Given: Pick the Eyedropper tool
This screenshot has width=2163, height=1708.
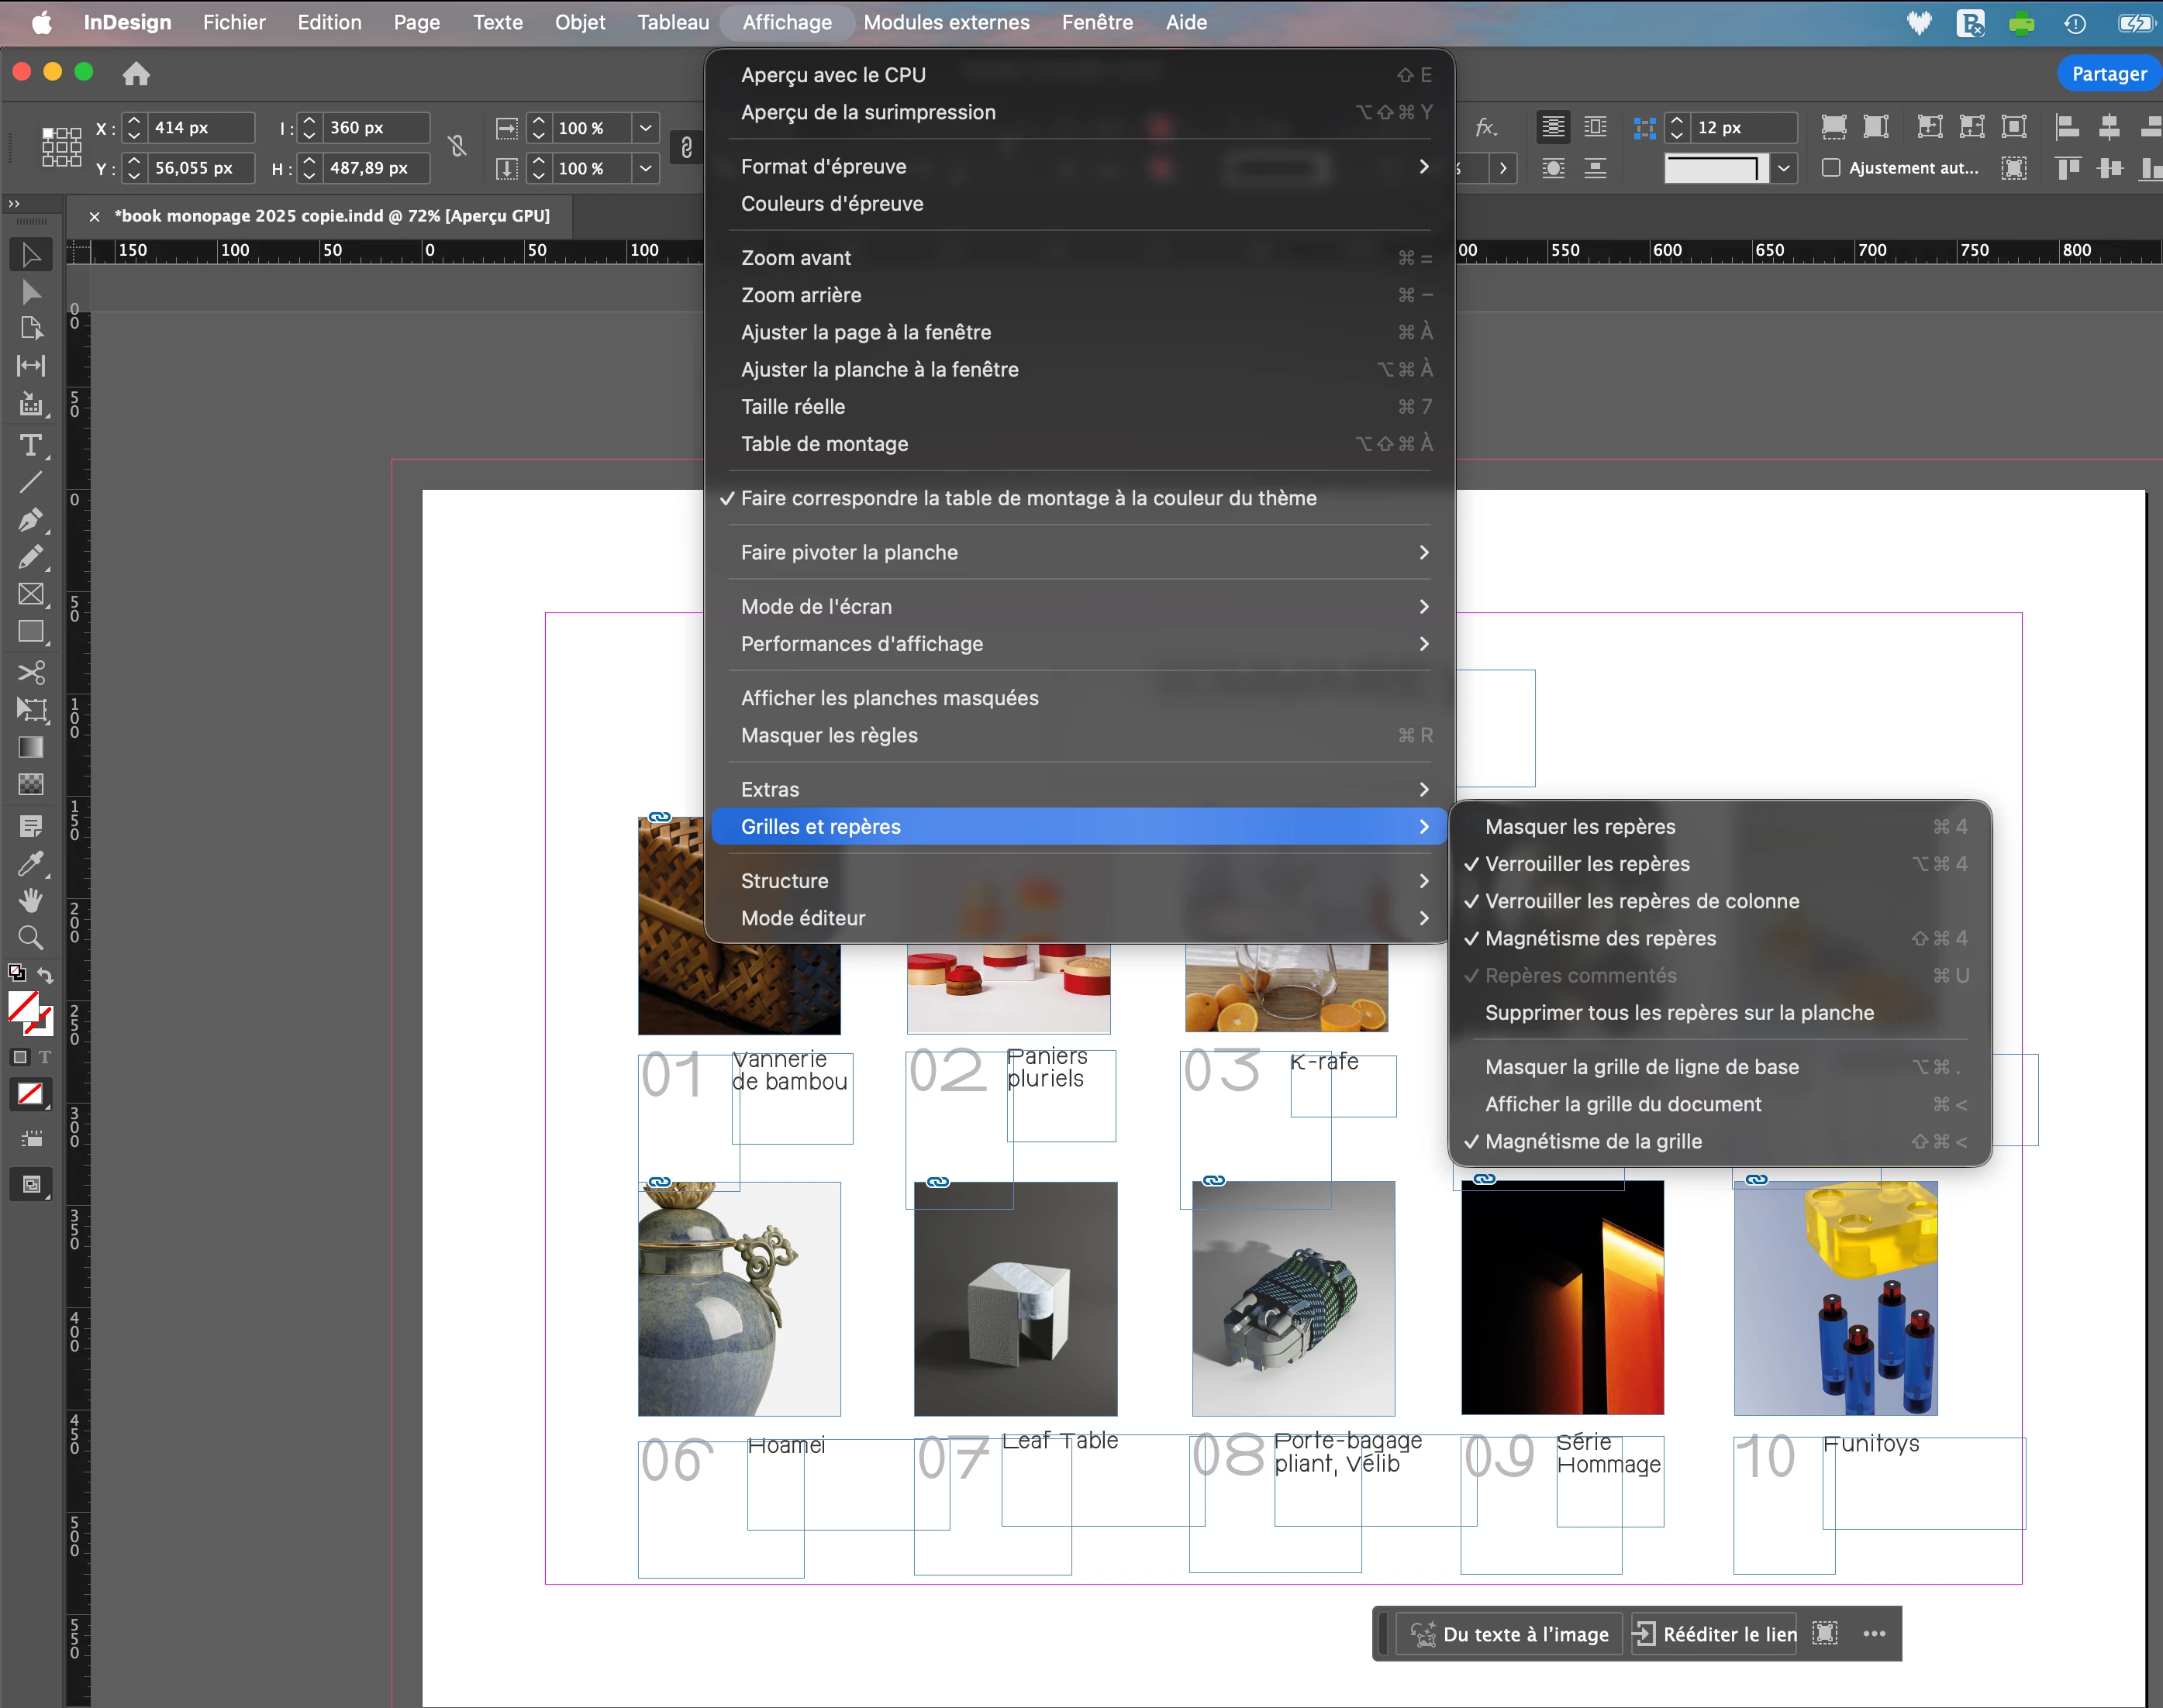Looking at the screenshot, I should (x=31, y=863).
